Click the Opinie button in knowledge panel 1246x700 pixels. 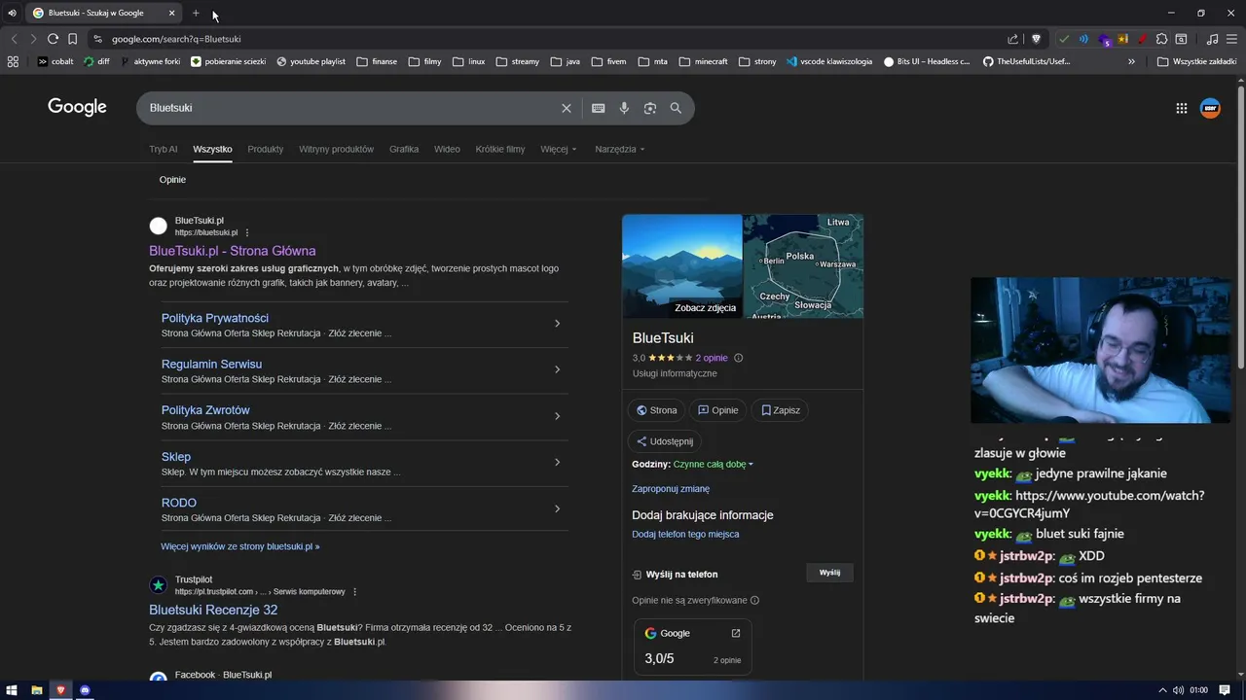pyautogui.click(x=717, y=410)
